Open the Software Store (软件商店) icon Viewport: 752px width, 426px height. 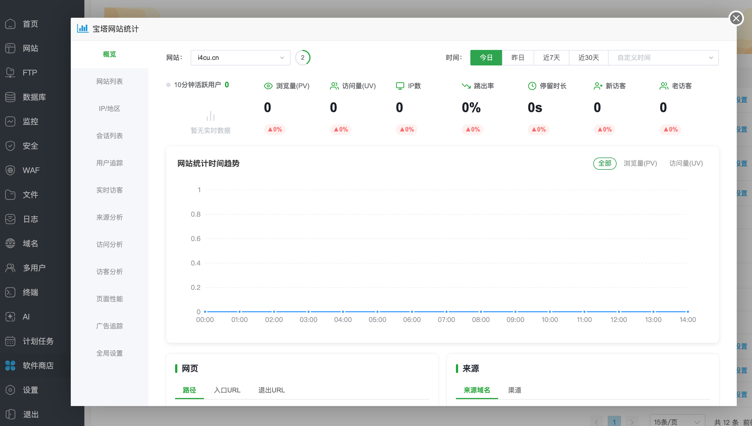[10, 366]
